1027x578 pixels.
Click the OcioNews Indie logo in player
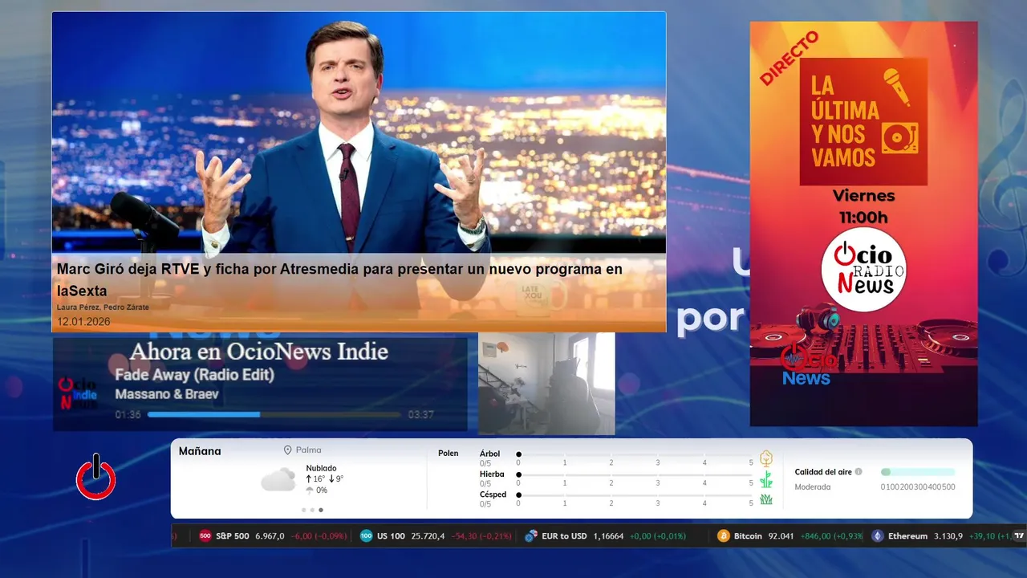tap(78, 393)
